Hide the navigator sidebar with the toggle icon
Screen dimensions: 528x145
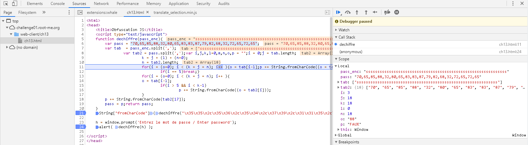pos(80,12)
